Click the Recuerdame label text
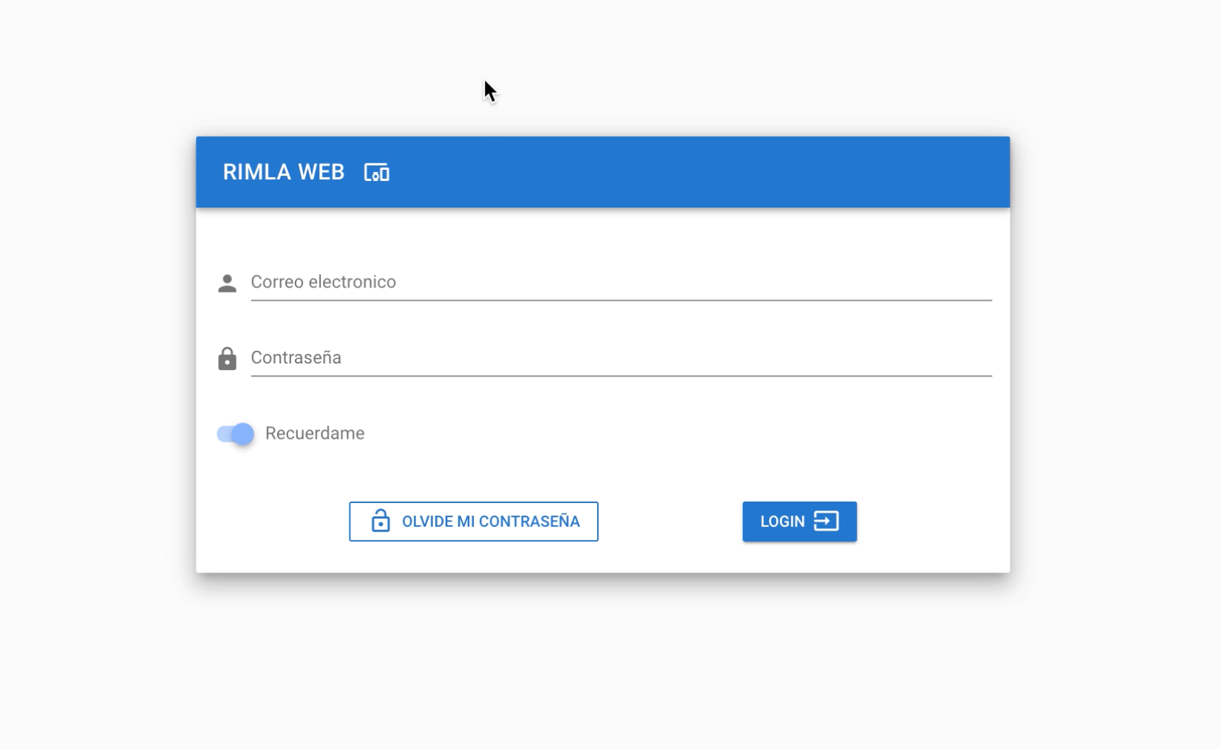This screenshot has width=1221, height=749. coord(315,434)
